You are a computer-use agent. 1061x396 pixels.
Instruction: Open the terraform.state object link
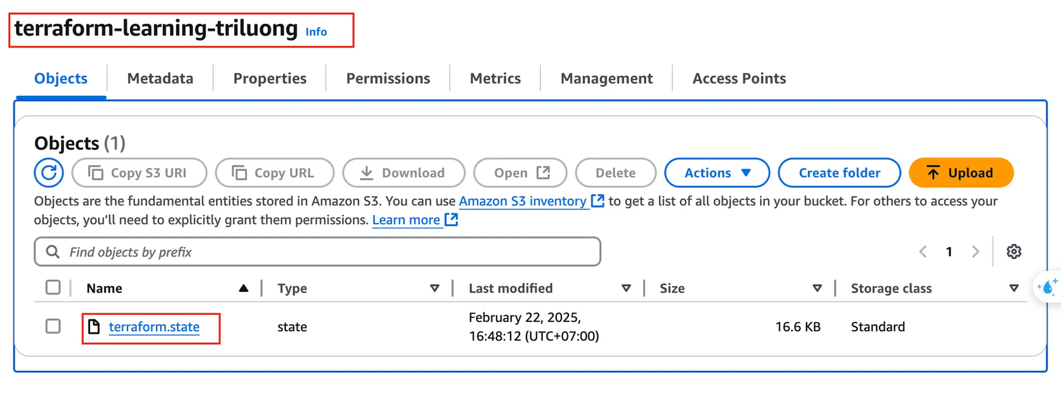tap(154, 327)
